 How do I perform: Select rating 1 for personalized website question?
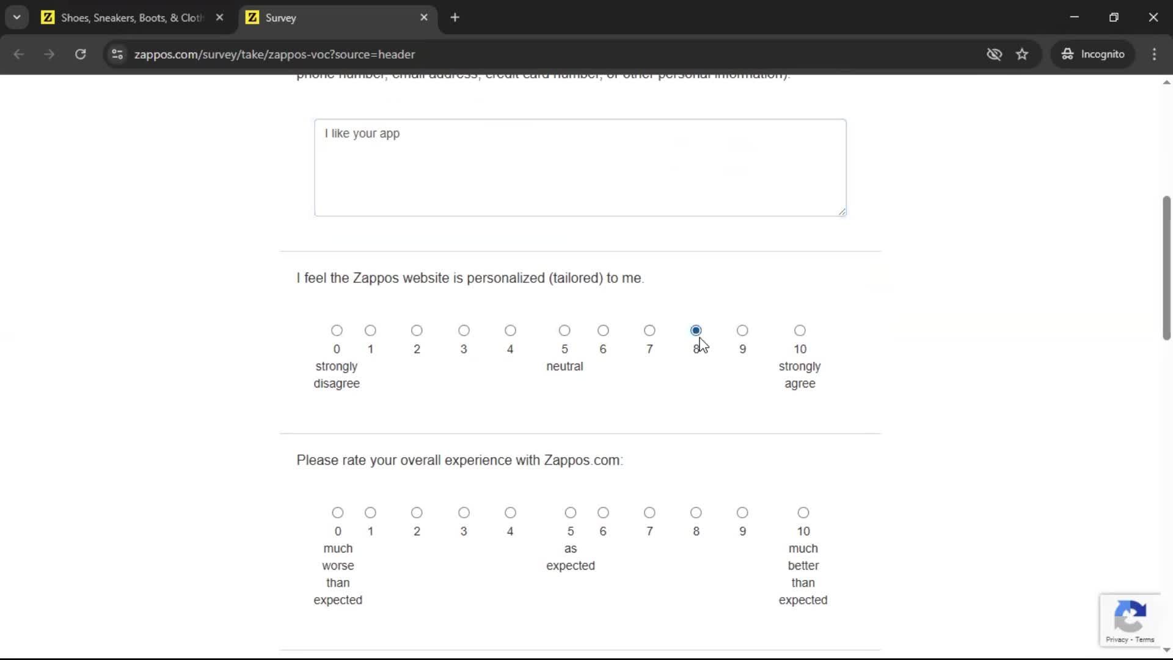tap(370, 331)
